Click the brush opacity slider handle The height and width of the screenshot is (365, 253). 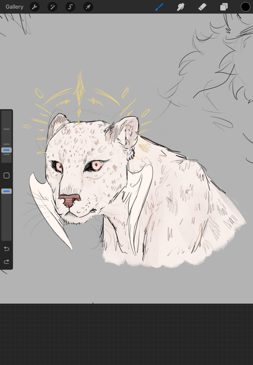point(6,191)
